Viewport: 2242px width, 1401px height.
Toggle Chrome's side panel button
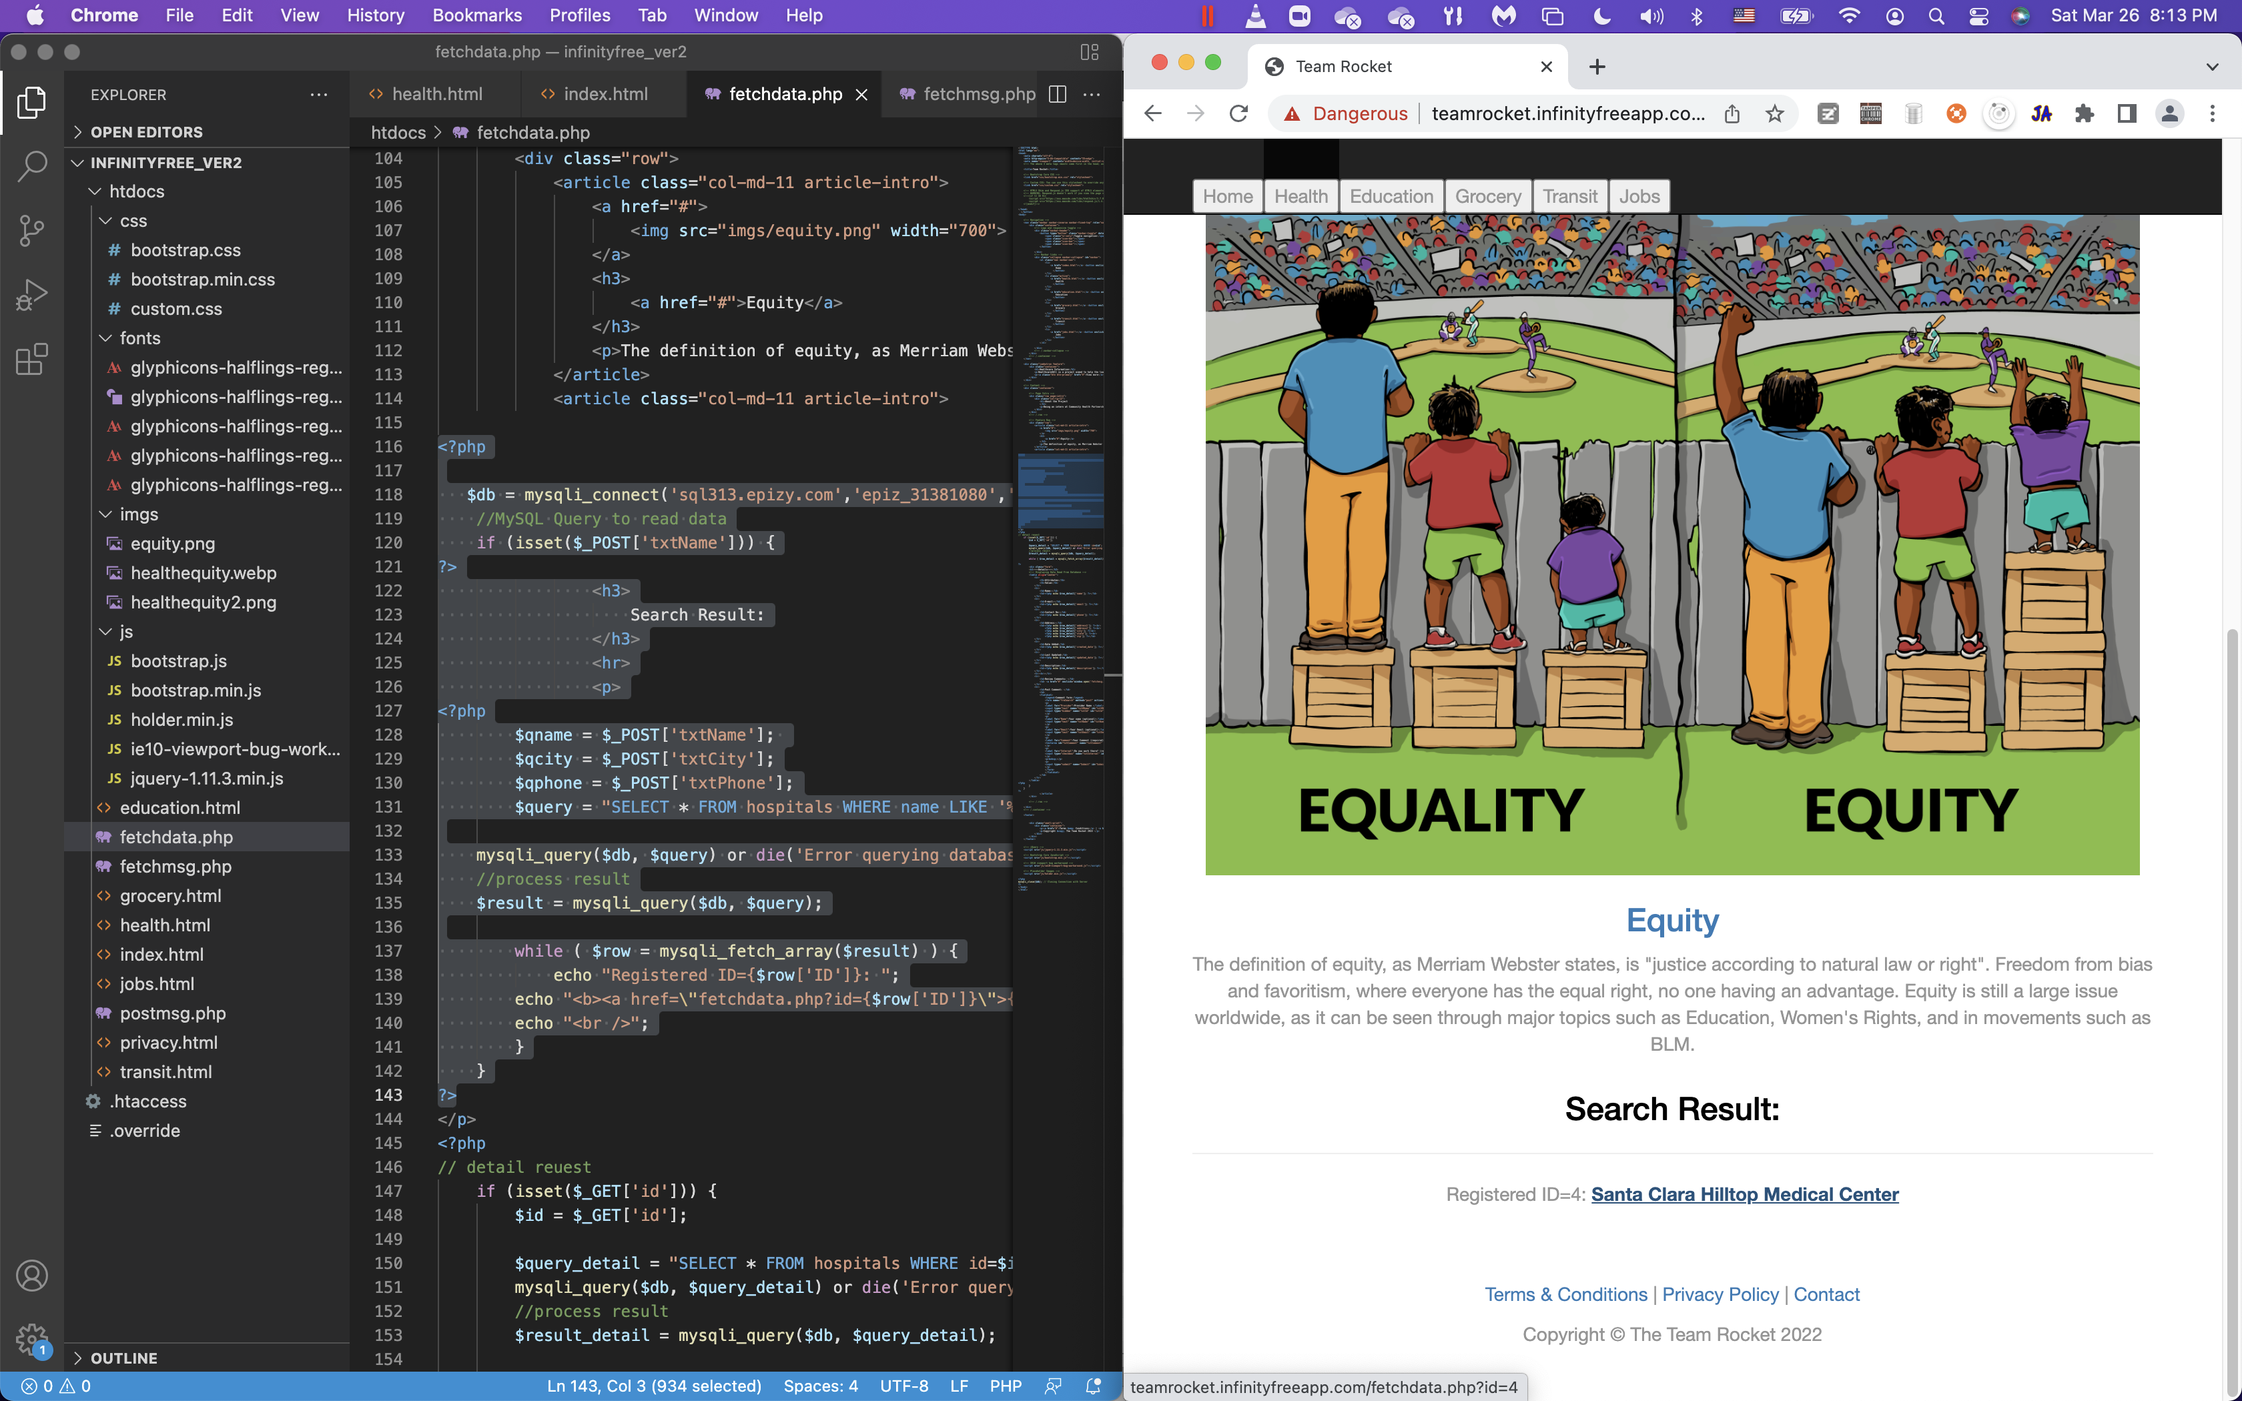2127,114
